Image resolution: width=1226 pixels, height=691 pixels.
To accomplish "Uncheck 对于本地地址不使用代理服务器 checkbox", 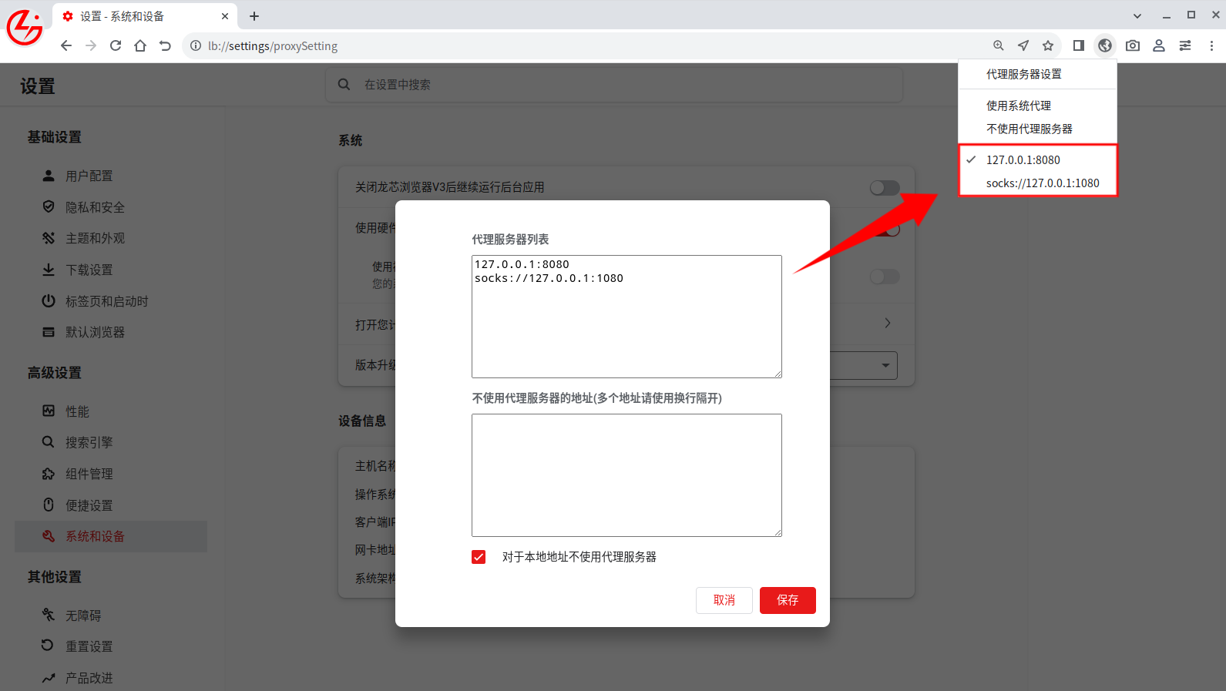I will 479,557.
